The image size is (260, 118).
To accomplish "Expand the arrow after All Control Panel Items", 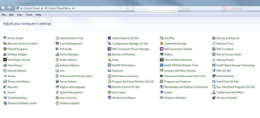I will 73,8.
